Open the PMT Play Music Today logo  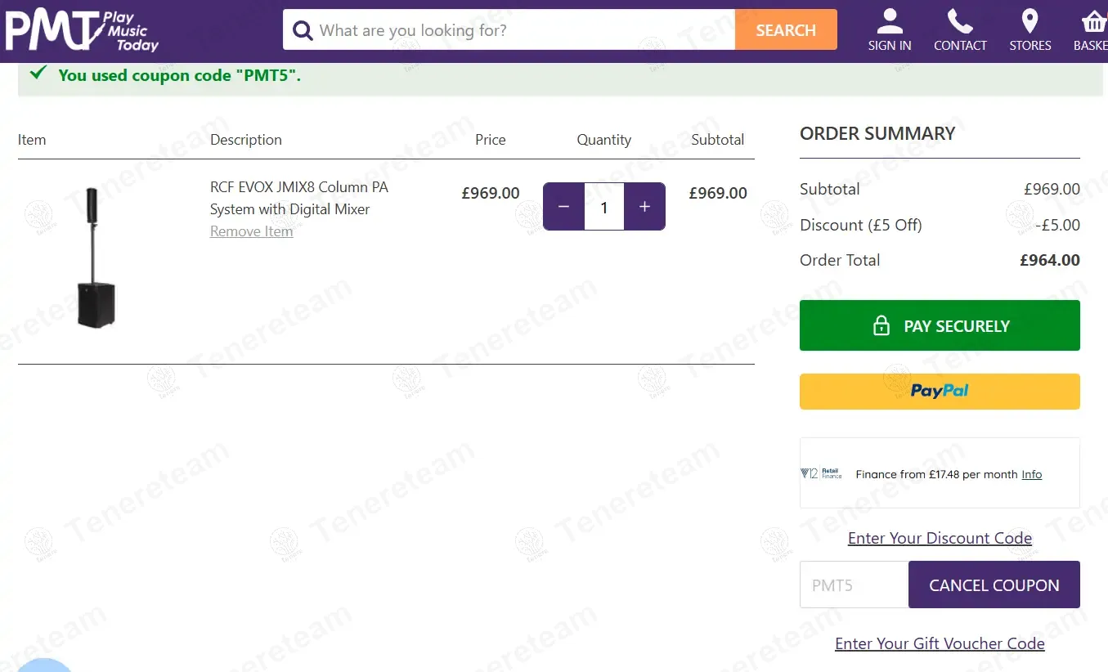pos(82,30)
